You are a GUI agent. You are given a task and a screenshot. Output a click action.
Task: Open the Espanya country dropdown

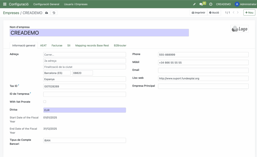[x=85, y=79]
